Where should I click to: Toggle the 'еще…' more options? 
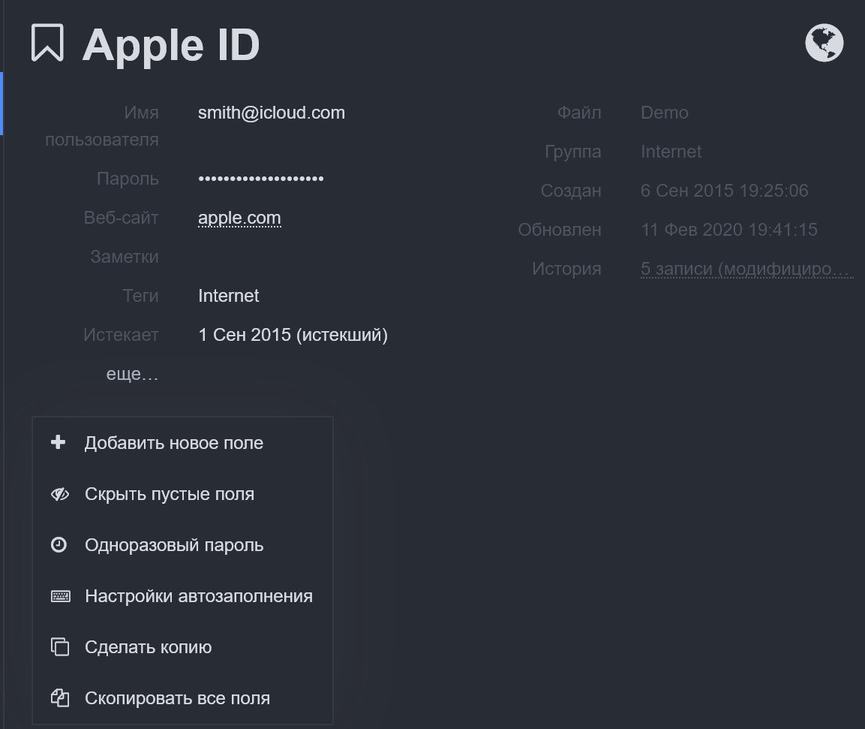[132, 374]
